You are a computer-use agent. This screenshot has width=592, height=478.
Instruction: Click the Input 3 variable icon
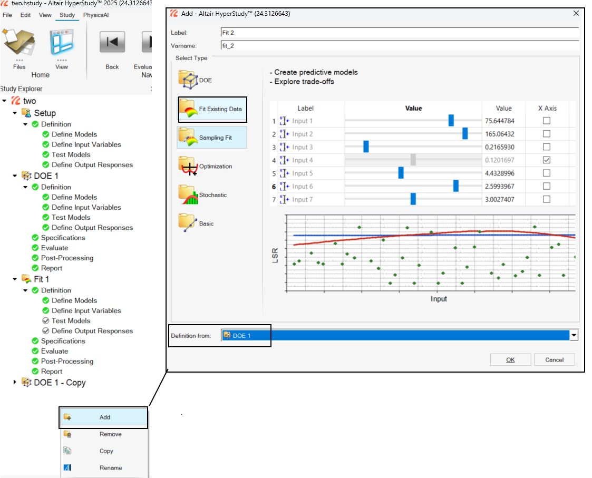point(284,147)
